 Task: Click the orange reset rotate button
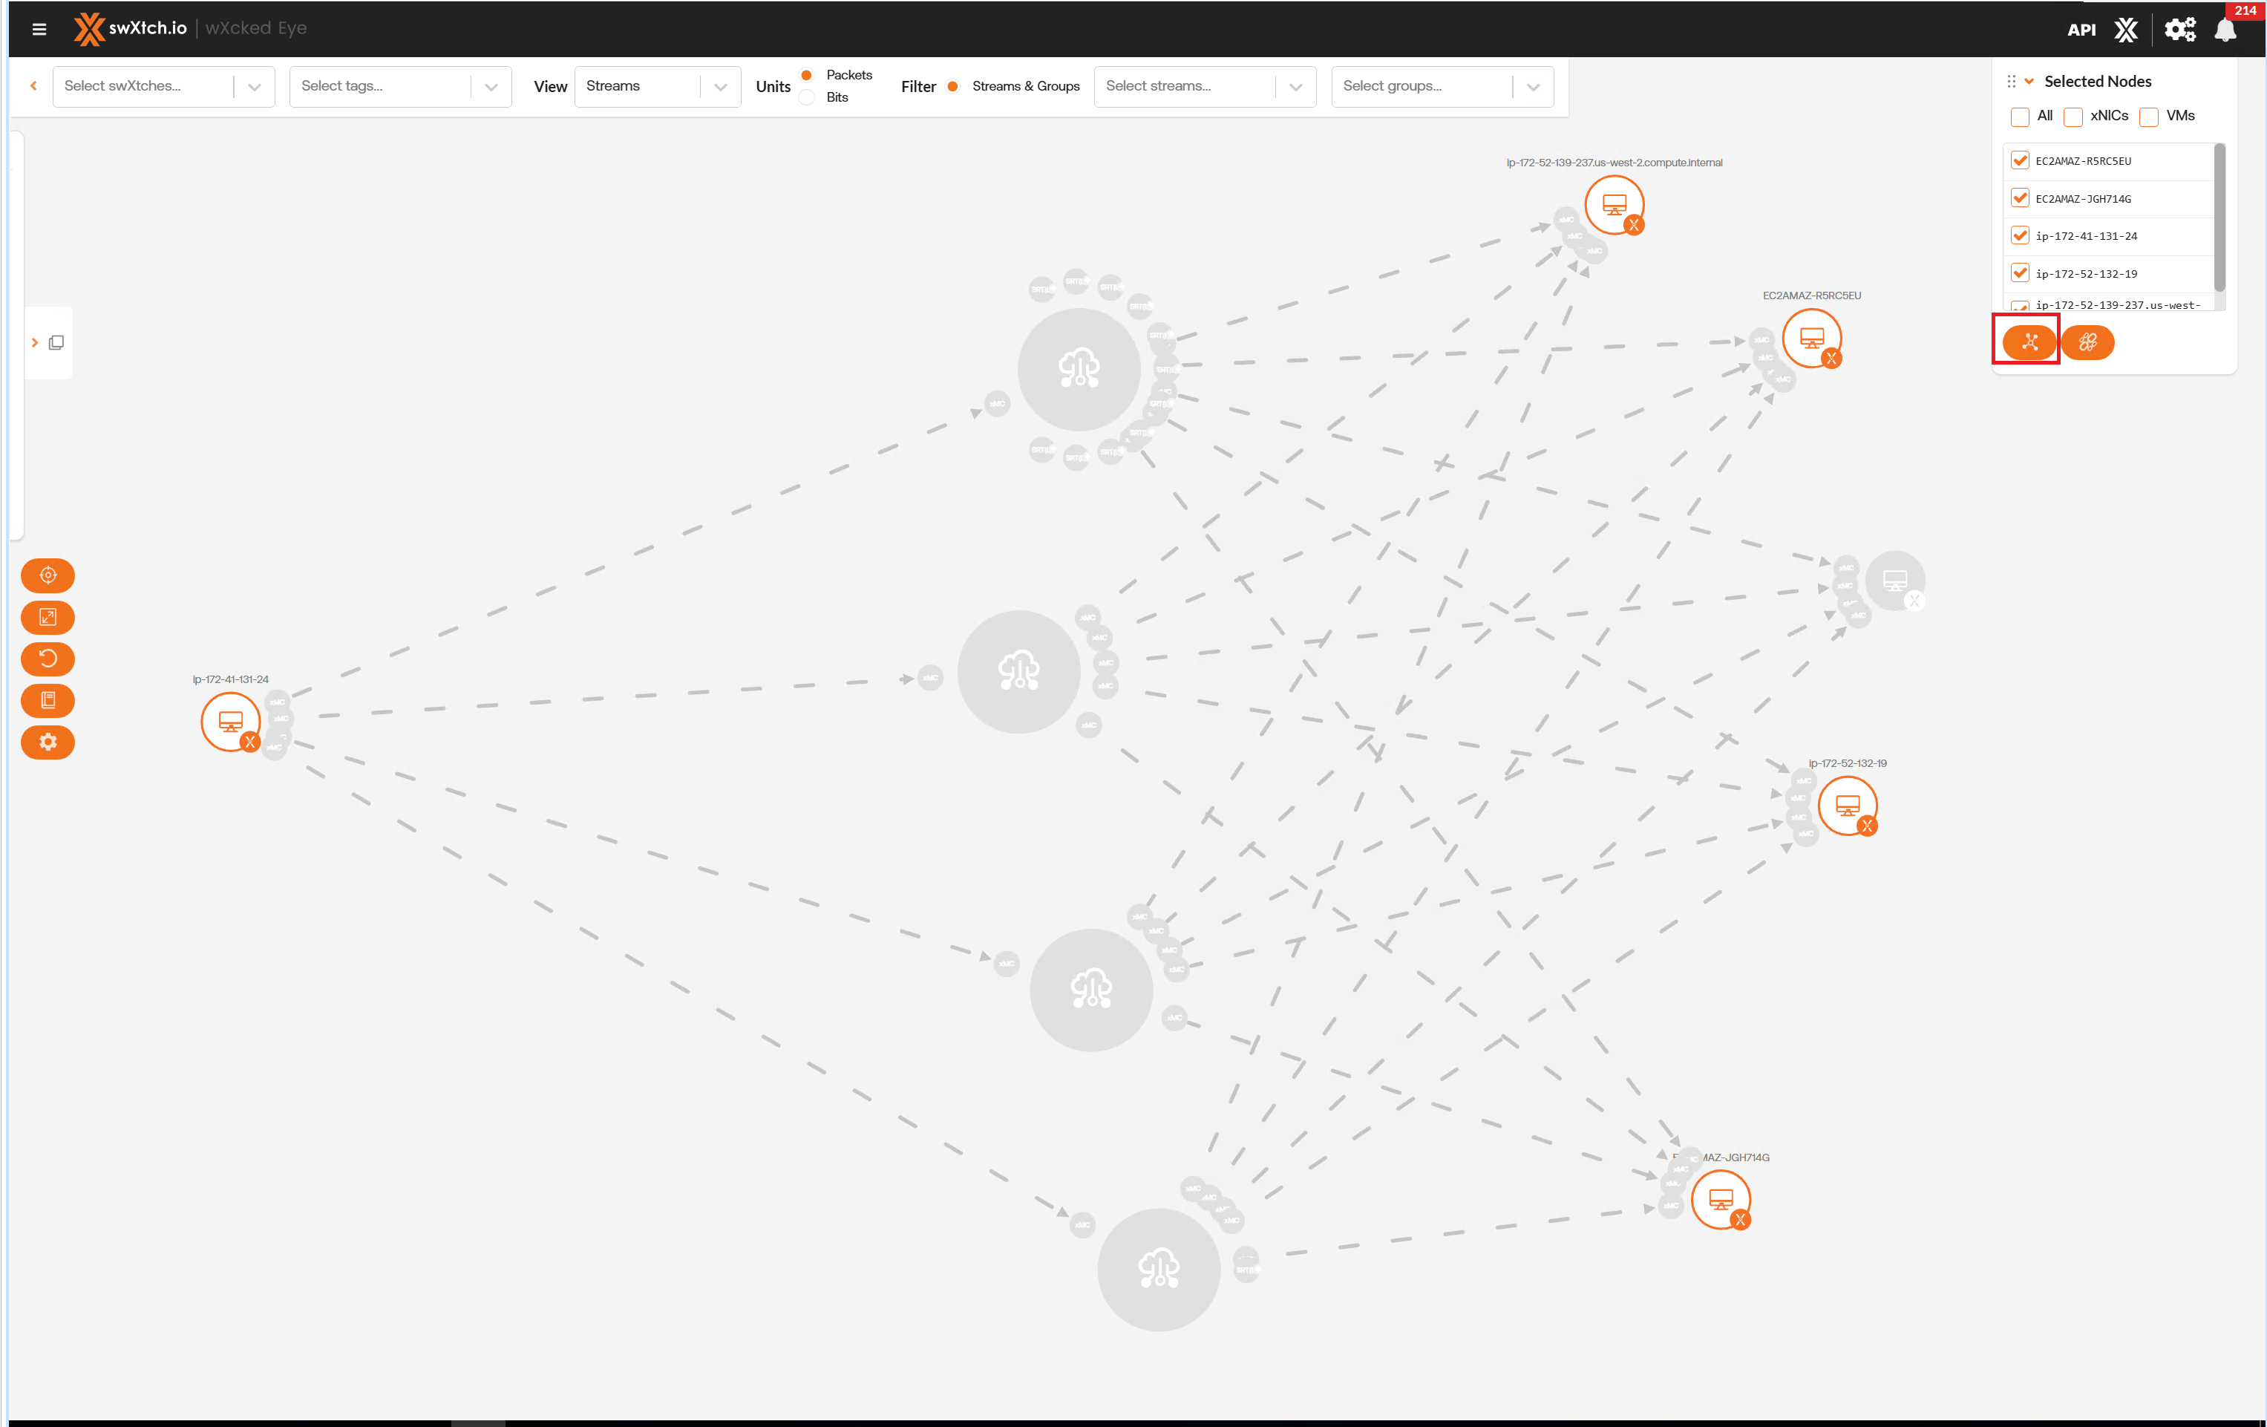(x=48, y=659)
